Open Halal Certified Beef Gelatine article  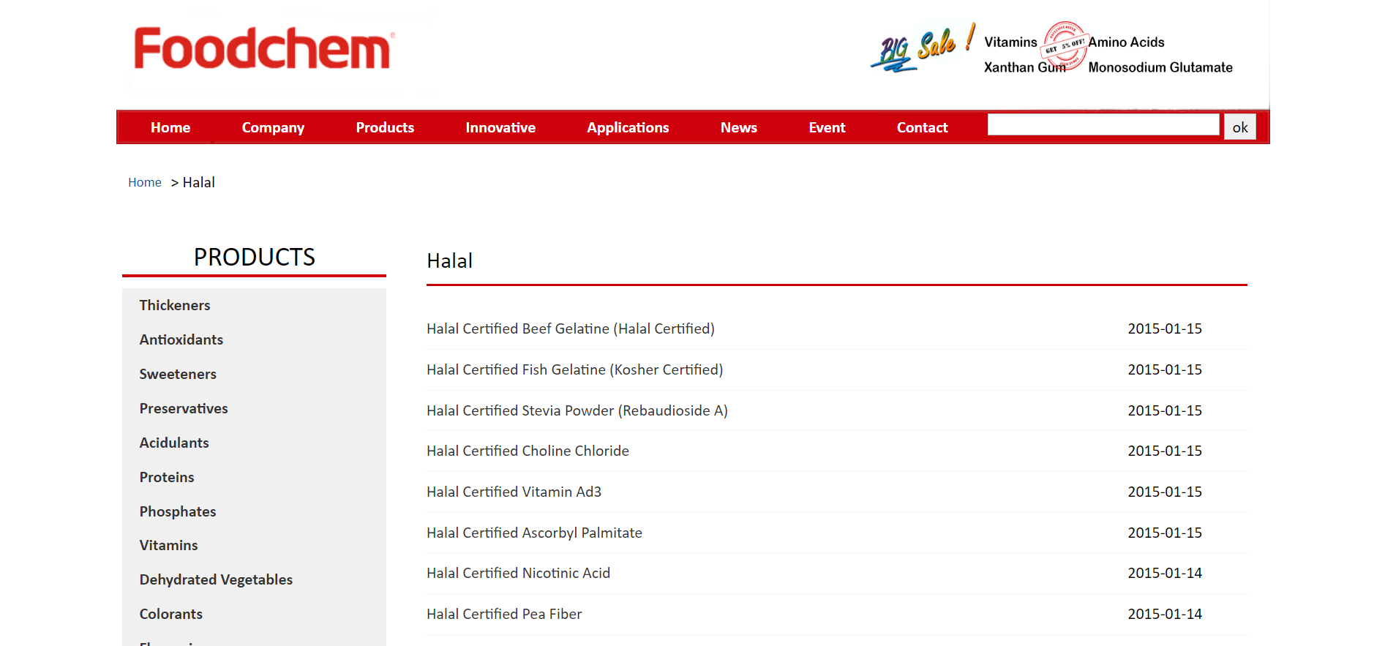tap(571, 328)
